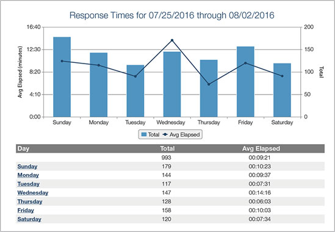Open the Sunday link in the table
The height and width of the screenshot is (232, 335).
(x=27, y=166)
